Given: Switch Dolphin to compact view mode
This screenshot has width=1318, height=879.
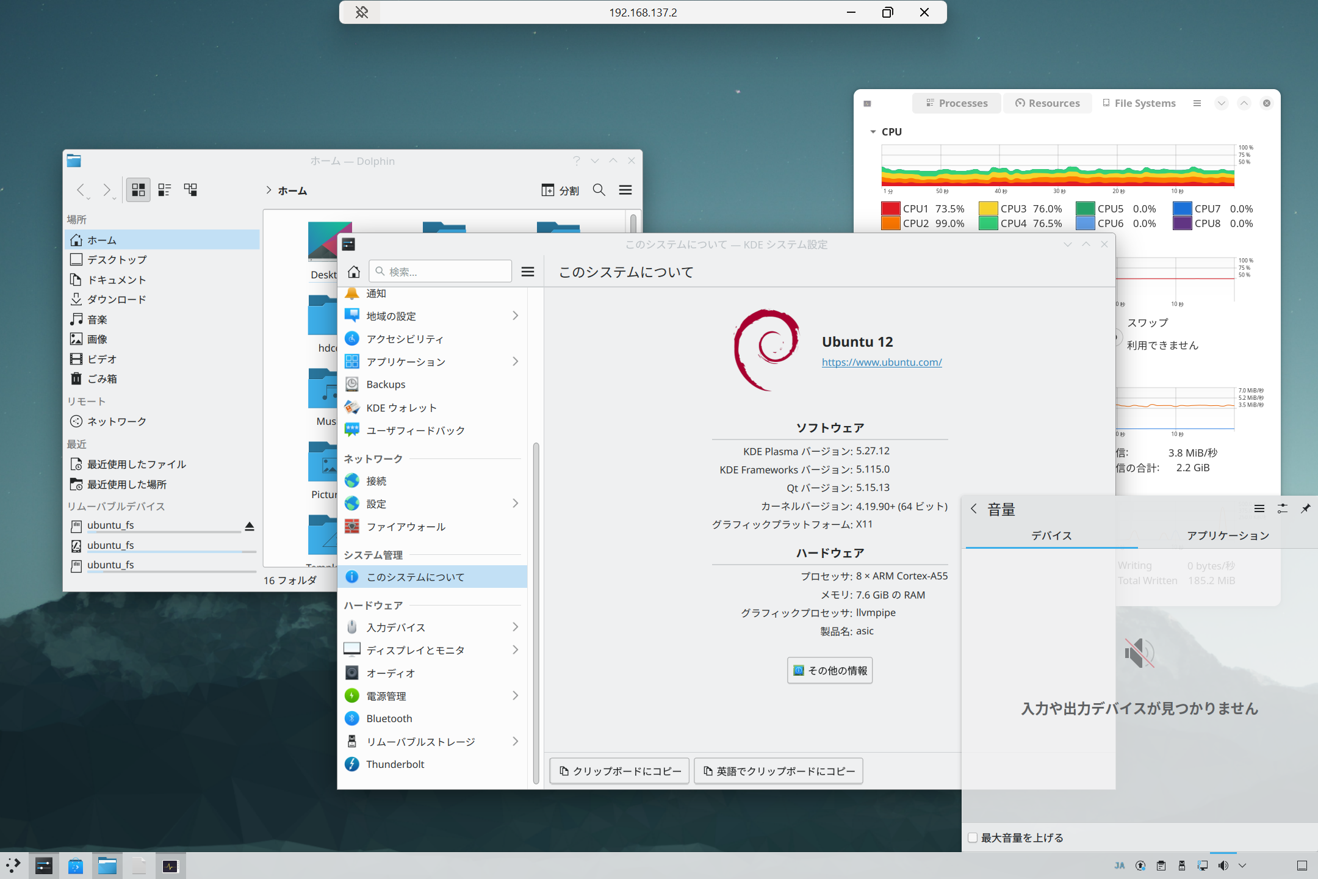Looking at the screenshot, I should click(164, 190).
